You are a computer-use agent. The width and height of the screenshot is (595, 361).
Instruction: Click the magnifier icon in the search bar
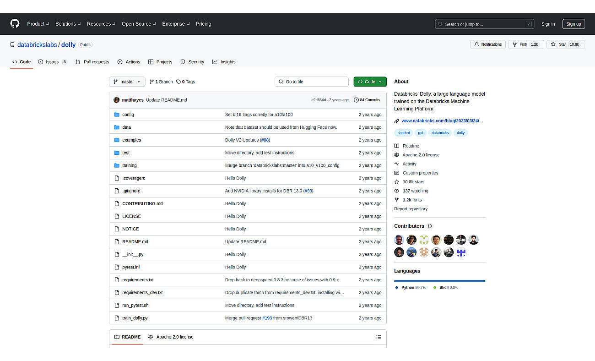click(x=440, y=24)
